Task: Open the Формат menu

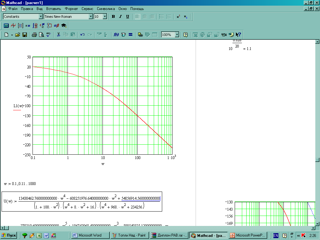Action: pos(71,9)
